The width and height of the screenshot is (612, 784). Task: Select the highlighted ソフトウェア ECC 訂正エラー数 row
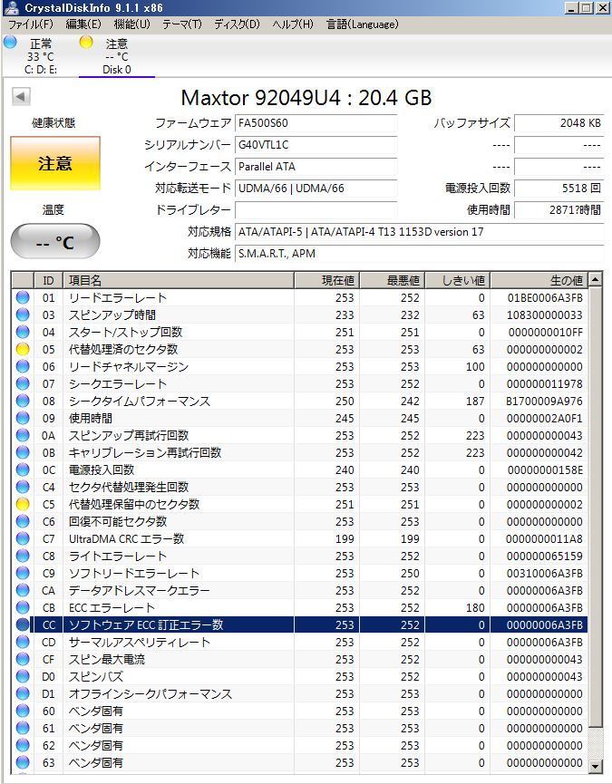(299, 625)
